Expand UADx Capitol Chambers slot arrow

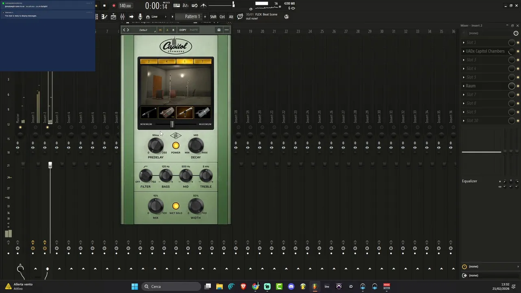(464, 51)
